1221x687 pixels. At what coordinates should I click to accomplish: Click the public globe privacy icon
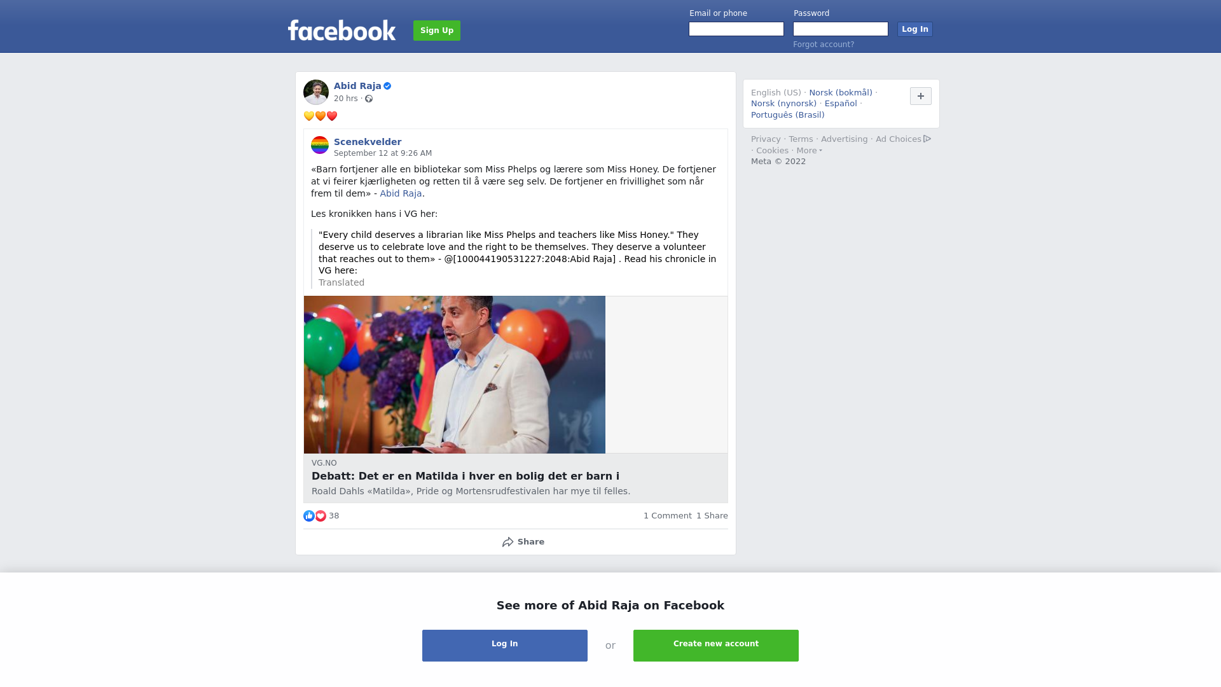click(x=369, y=99)
